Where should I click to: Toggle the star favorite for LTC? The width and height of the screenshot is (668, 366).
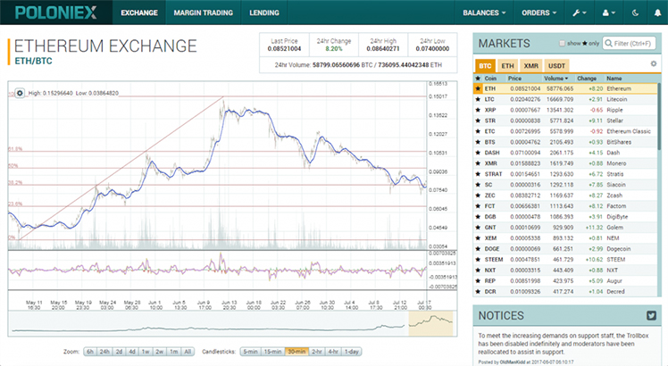pyautogui.click(x=478, y=99)
